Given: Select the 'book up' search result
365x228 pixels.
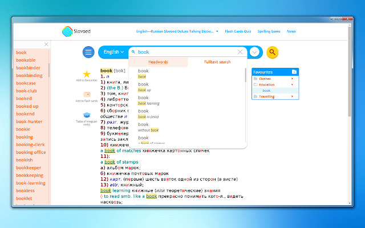Looking at the screenshot, I should (186, 87).
